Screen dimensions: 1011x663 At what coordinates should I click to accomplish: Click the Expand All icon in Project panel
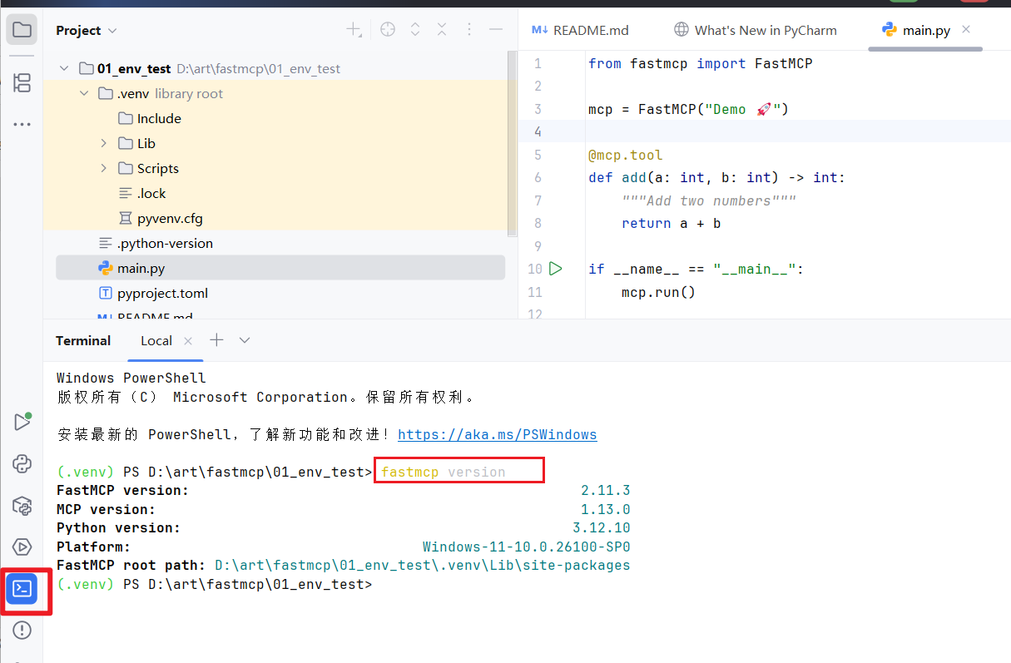(415, 30)
